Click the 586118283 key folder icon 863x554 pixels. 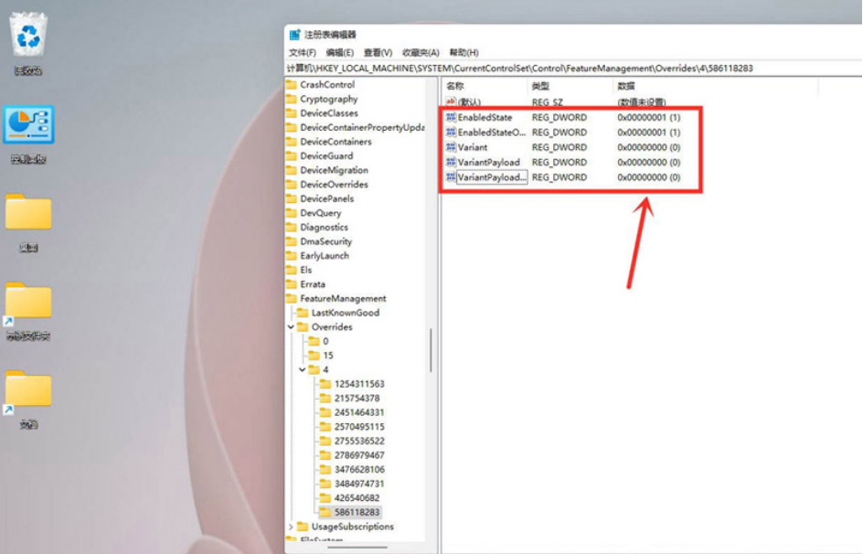[325, 512]
